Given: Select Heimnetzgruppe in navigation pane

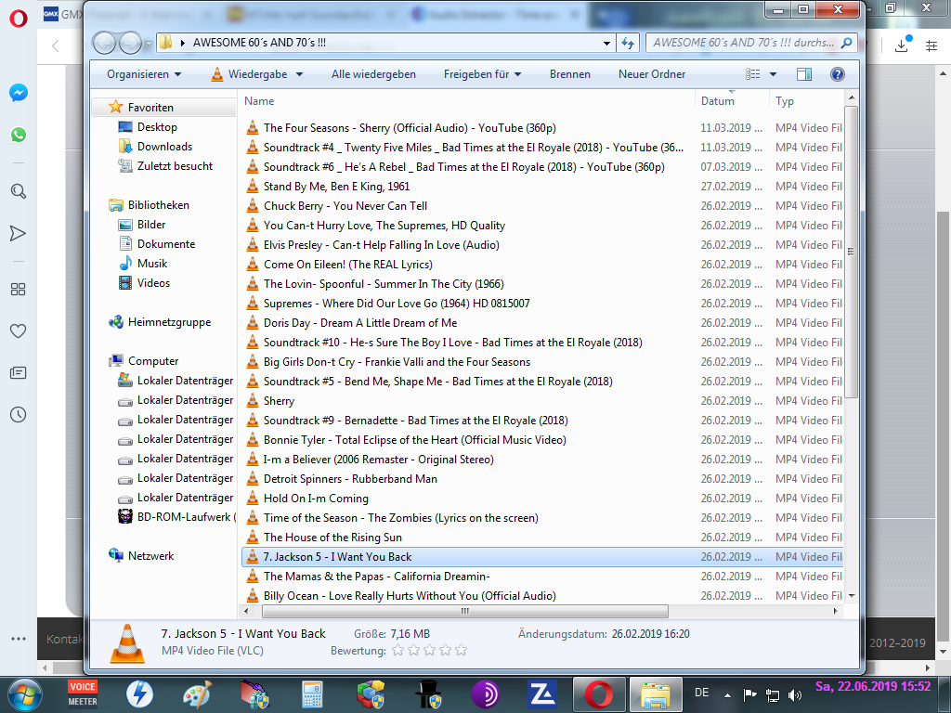Looking at the screenshot, I should click(x=169, y=322).
